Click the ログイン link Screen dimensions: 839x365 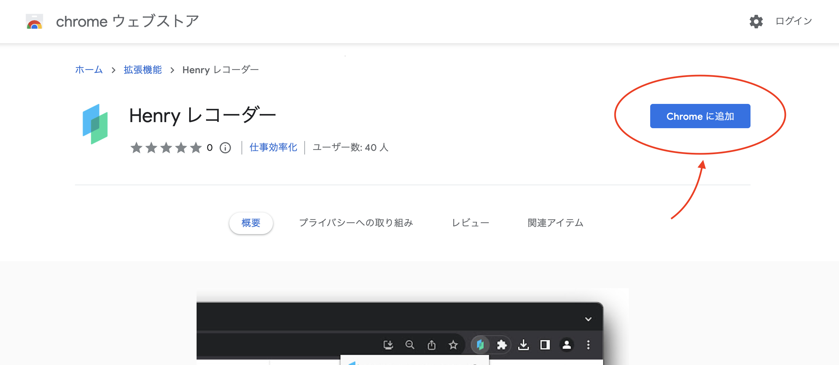[x=793, y=21]
